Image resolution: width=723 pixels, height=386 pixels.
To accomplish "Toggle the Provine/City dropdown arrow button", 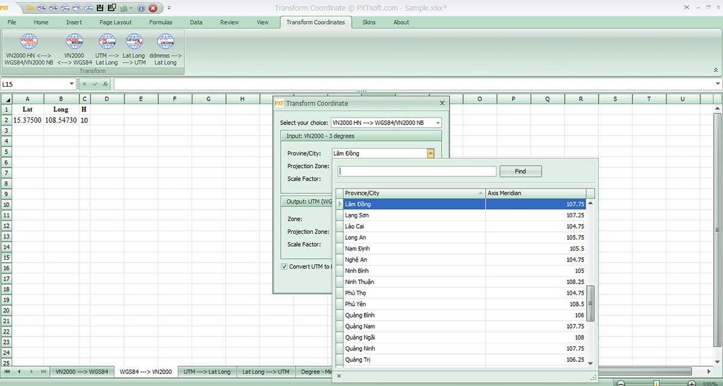I will (430, 154).
